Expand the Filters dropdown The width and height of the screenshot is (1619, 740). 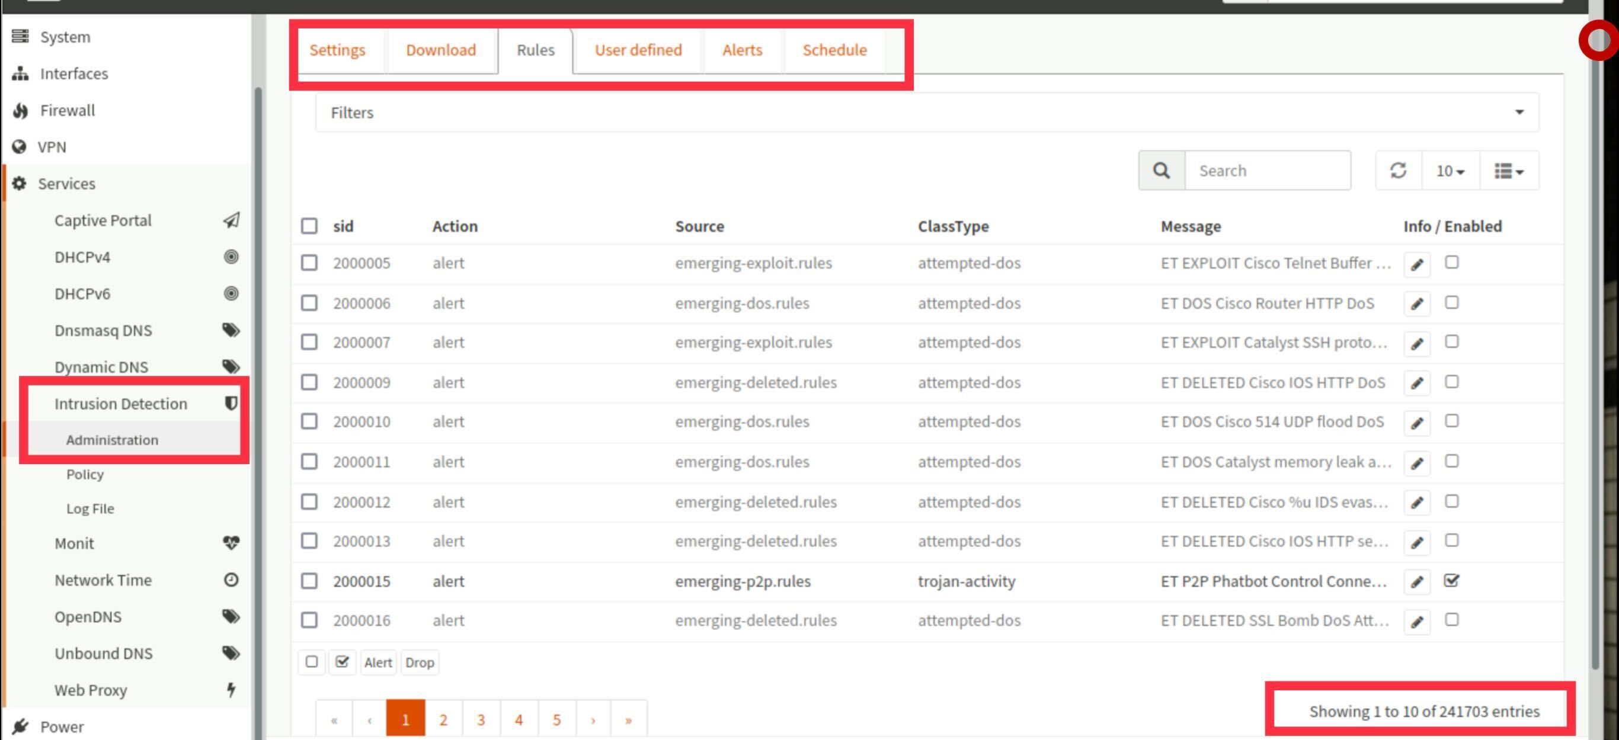pyautogui.click(x=927, y=112)
